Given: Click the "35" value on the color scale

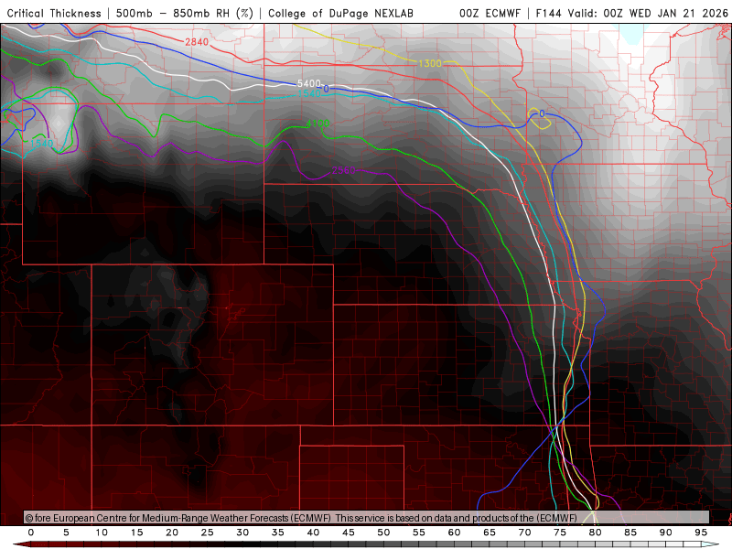Looking at the screenshot, I should pyautogui.click(x=278, y=533).
